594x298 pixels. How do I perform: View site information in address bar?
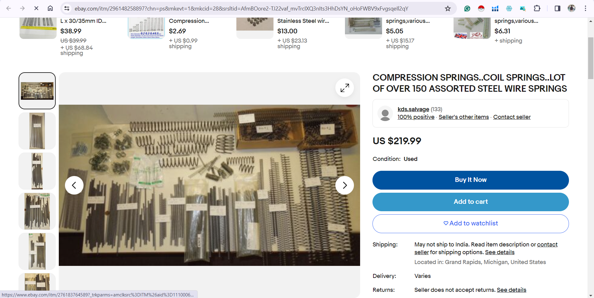click(67, 8)
